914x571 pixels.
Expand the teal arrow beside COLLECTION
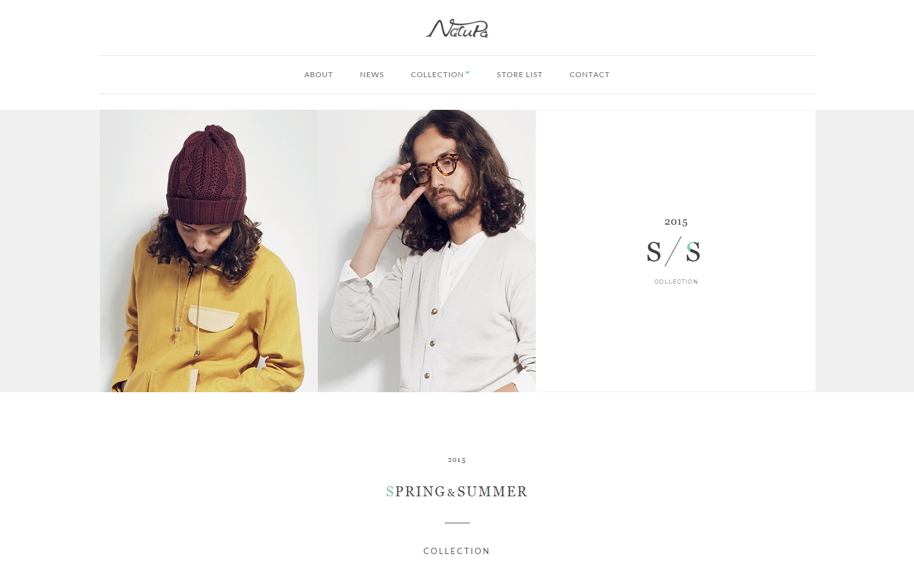pos(467,73)
